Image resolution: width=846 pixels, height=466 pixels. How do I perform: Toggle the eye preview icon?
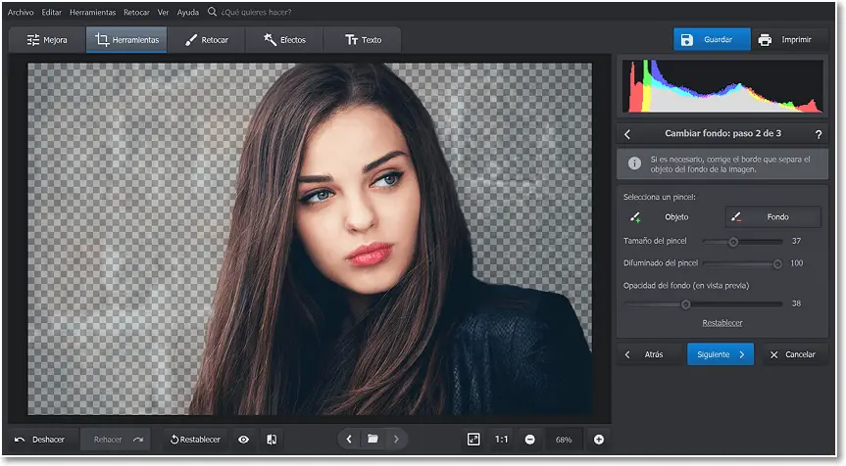pos(244,440)
